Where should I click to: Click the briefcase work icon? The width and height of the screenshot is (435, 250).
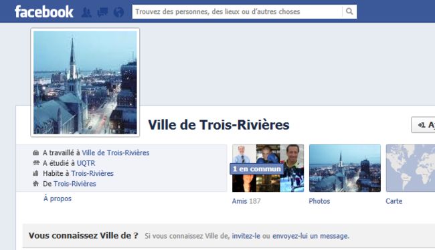point(35,152)
